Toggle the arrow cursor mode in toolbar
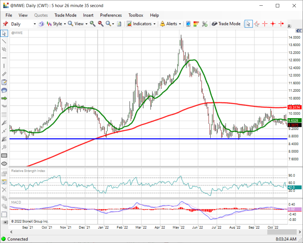The image size is (303, 243). (x=249, y=24)
